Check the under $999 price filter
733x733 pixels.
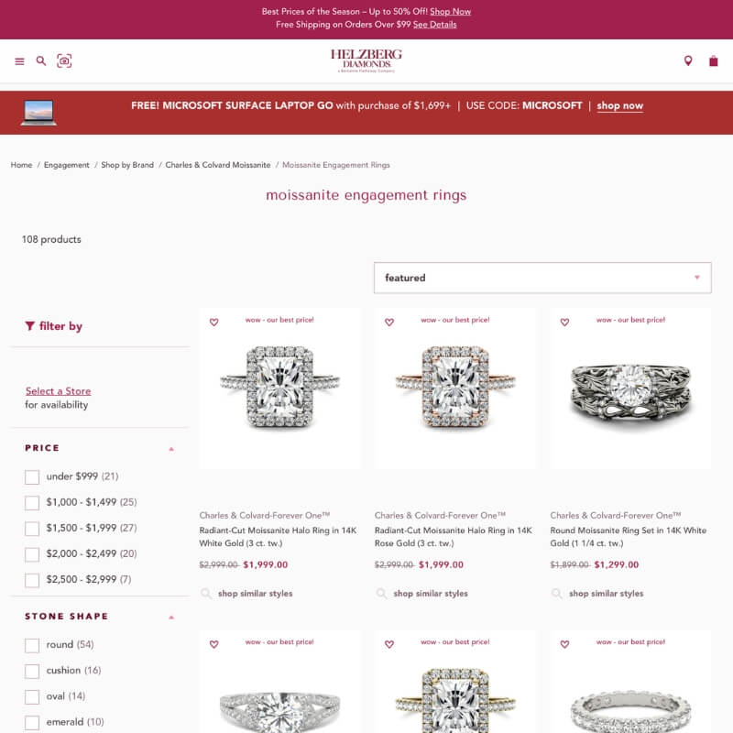[32, 477]
